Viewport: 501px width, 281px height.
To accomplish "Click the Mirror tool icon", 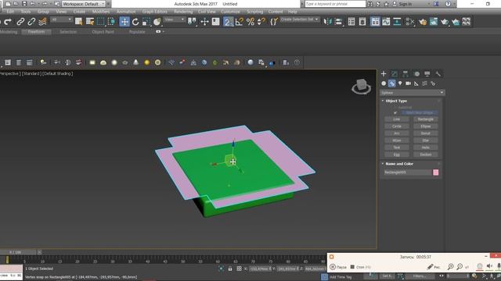I will click(x=327, y=22).
